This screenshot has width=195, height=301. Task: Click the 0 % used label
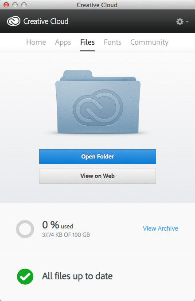tap(58, 225)
